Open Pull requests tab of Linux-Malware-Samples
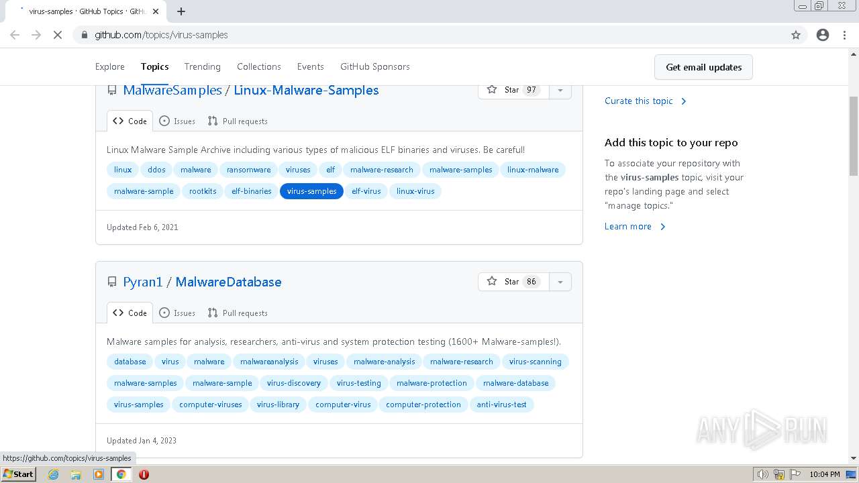This screenshot has height=483, width=859. coord(238,121)
